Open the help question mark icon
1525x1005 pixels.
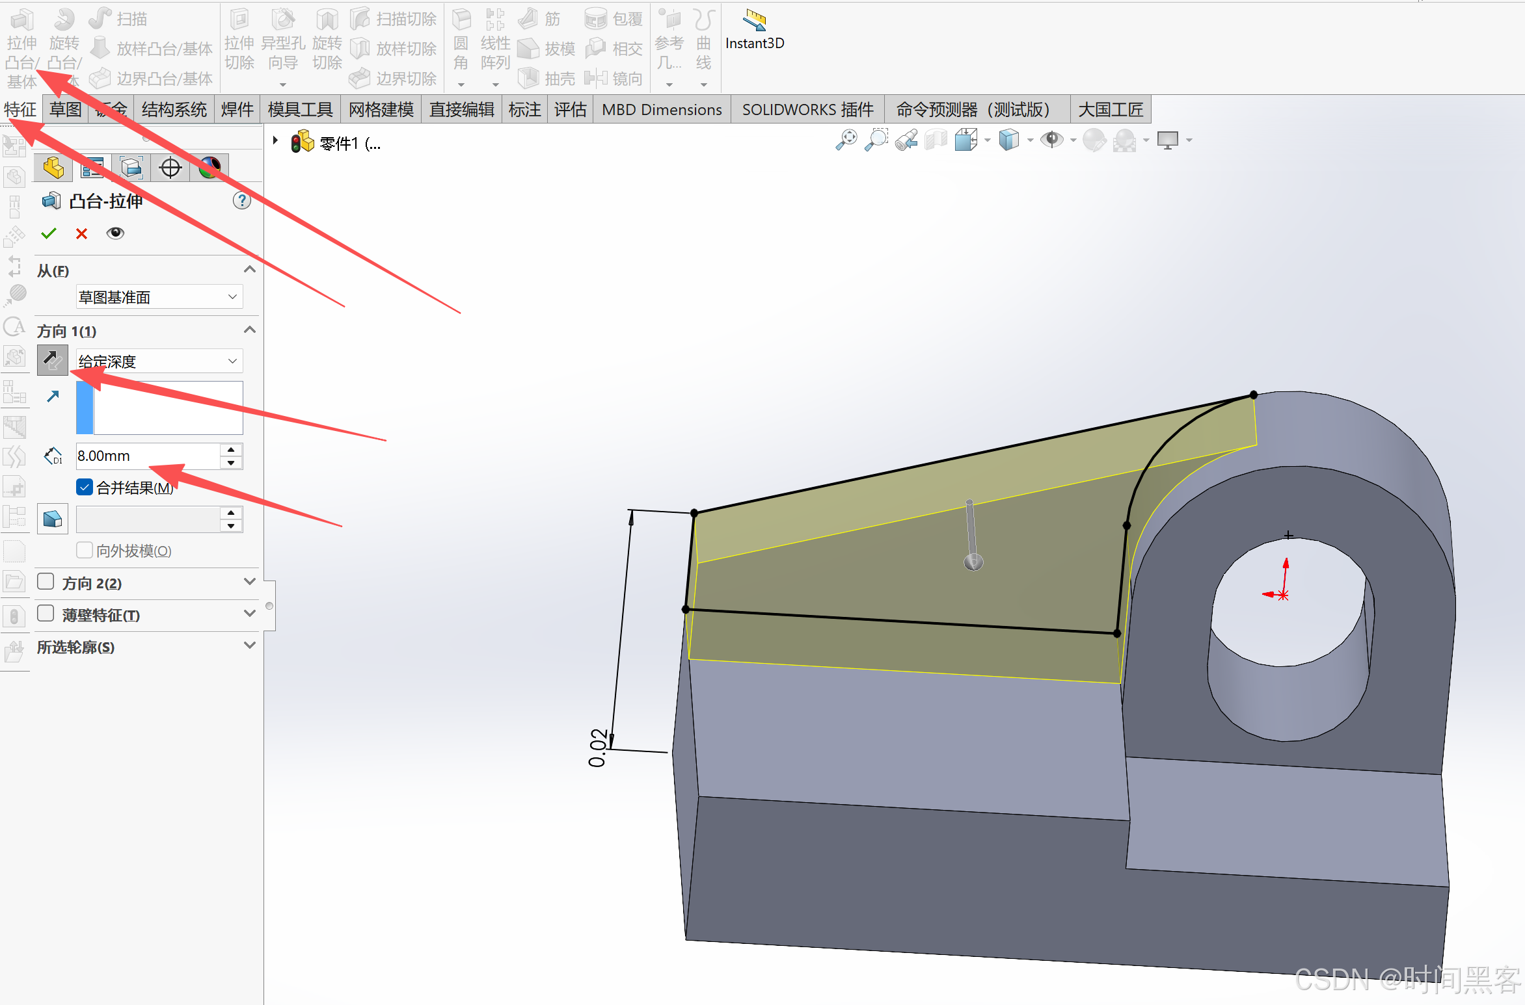tap(241, 201)
